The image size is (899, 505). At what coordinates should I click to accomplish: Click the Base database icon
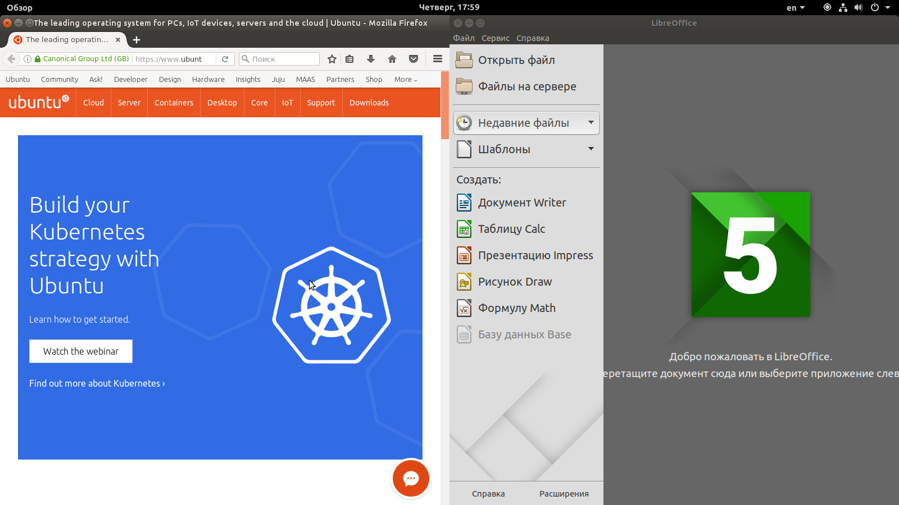pyautogui.click(x=464, y=334)
